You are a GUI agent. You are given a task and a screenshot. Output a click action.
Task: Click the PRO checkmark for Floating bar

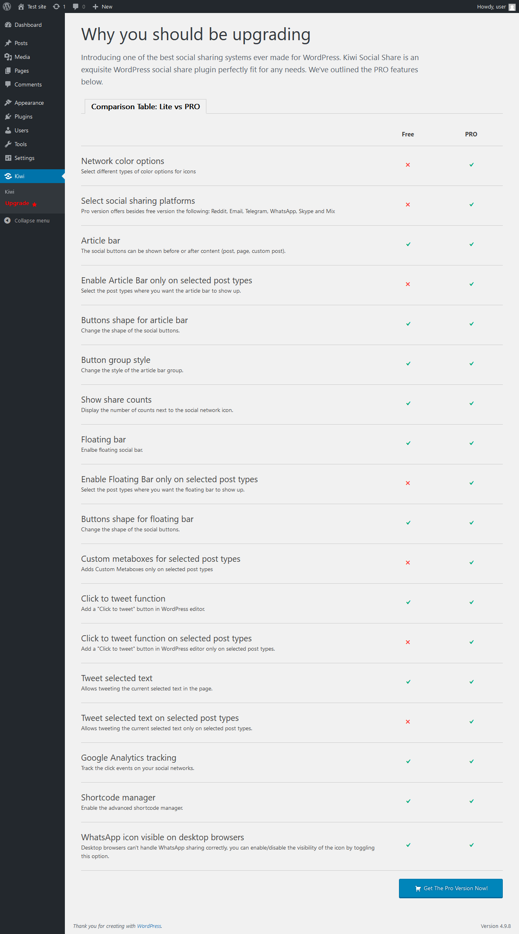pyautogui.click(x=472, y=443)
